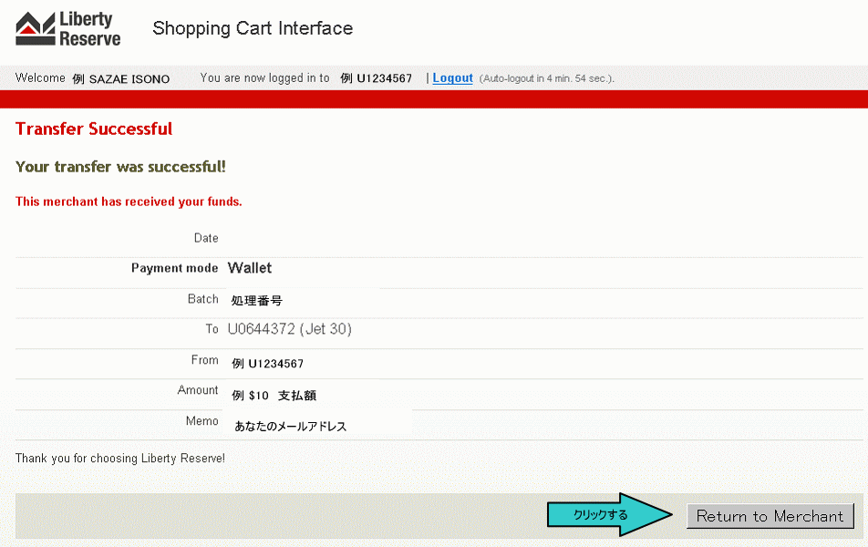Click the Liberty Reserve logo
The image size is (868, 547).
pyautogui.click(x=68, y=29)
